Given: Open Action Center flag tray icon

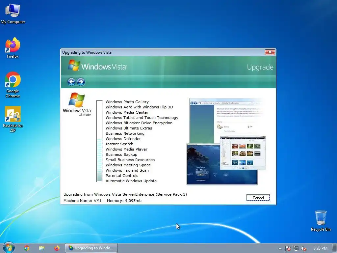Looking at the screenshot, I should 288,248.
